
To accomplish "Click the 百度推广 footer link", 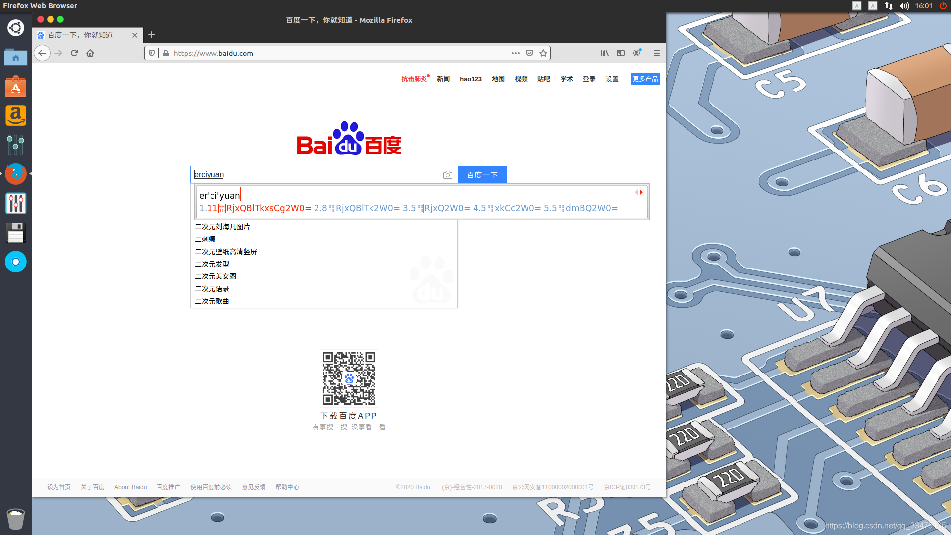I will [x=169, y=487].
